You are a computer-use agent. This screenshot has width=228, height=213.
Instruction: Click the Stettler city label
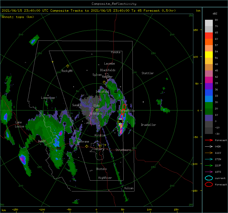[x=148, y=73]
